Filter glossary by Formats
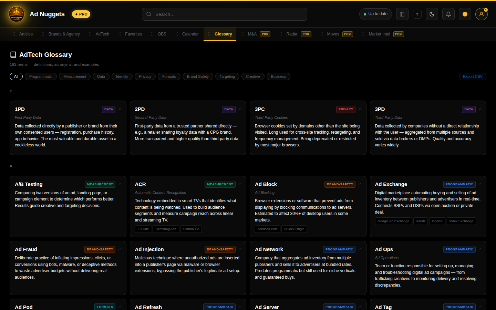The image size is (496, 310). pos(169,76)
